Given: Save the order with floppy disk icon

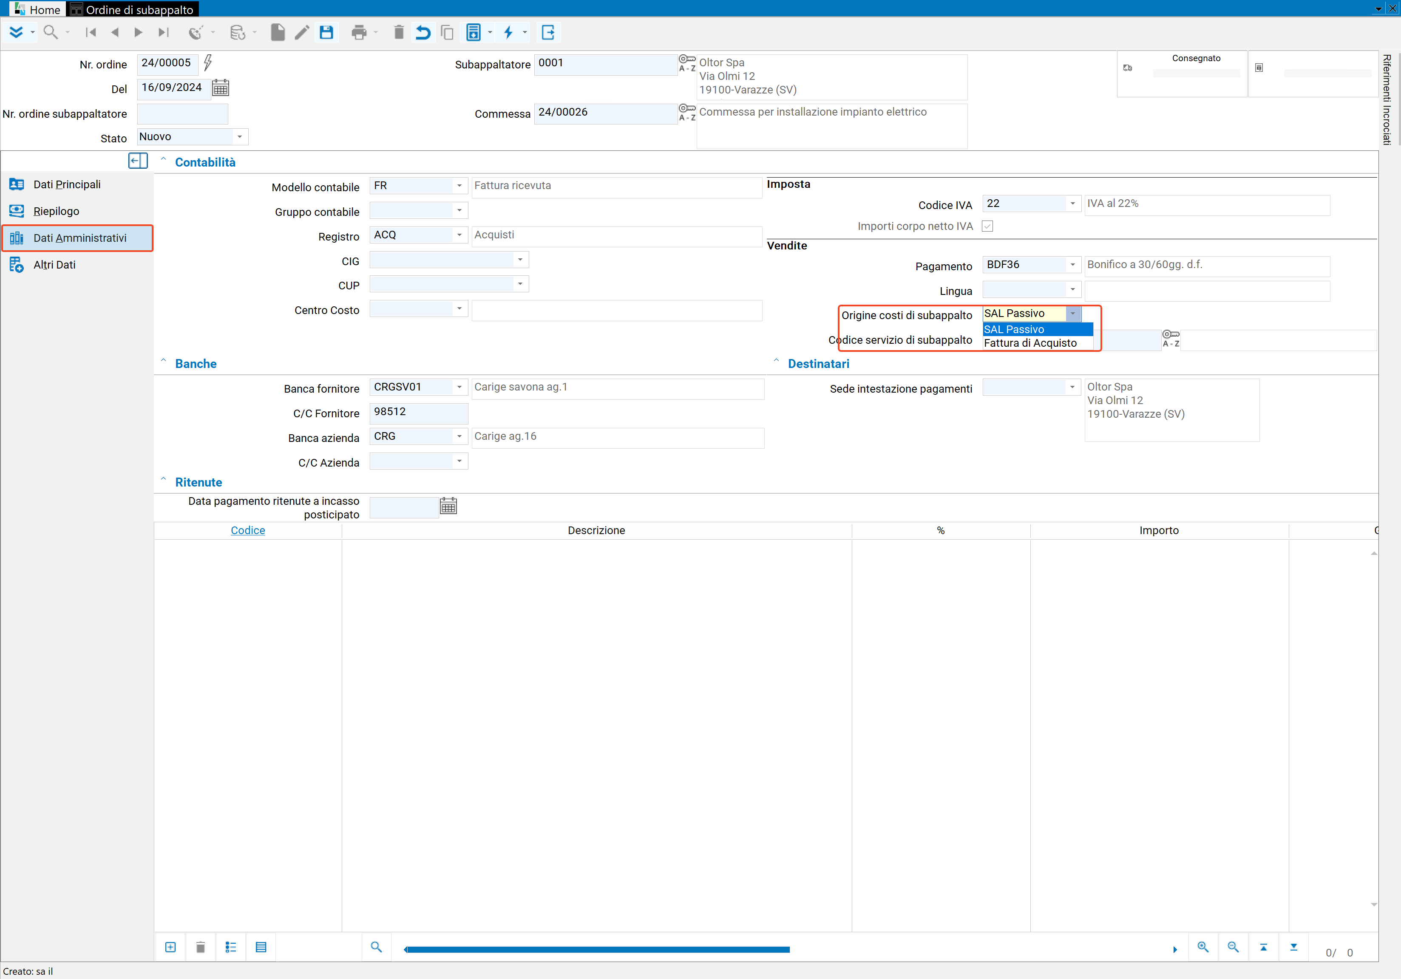Looking at the screenshot, I should [326, 32].
